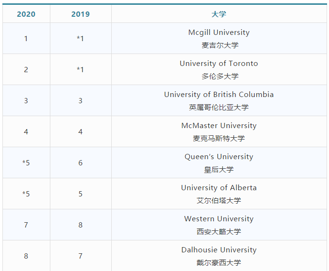Click the 麦克马斯特大学 Chinese name

219,139
